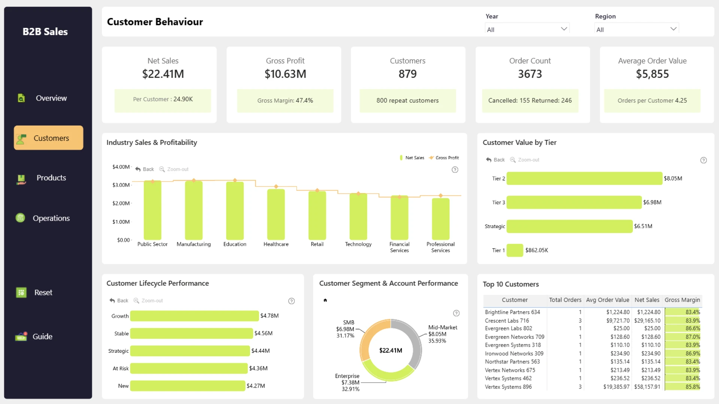Image resolution: width=719 pixels, height=404 pixels.
Task: Expand the Year filter dropdown
Action: coord(527,29)
